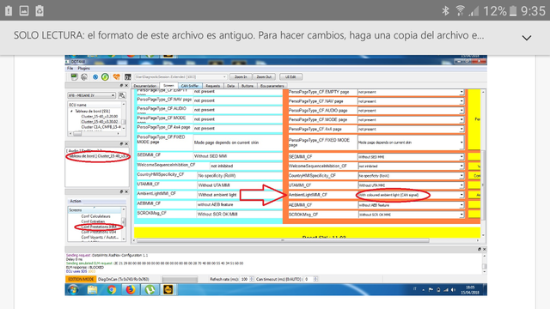550x309 pixels.
Task: Click the orange heart toolbar icon
Action: pyautogui.click(x=117, y=76)
